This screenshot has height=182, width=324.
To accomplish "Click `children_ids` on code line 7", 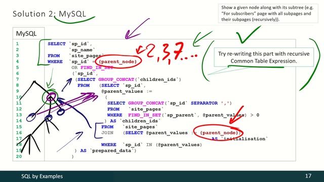I will (x=158, y=79).
